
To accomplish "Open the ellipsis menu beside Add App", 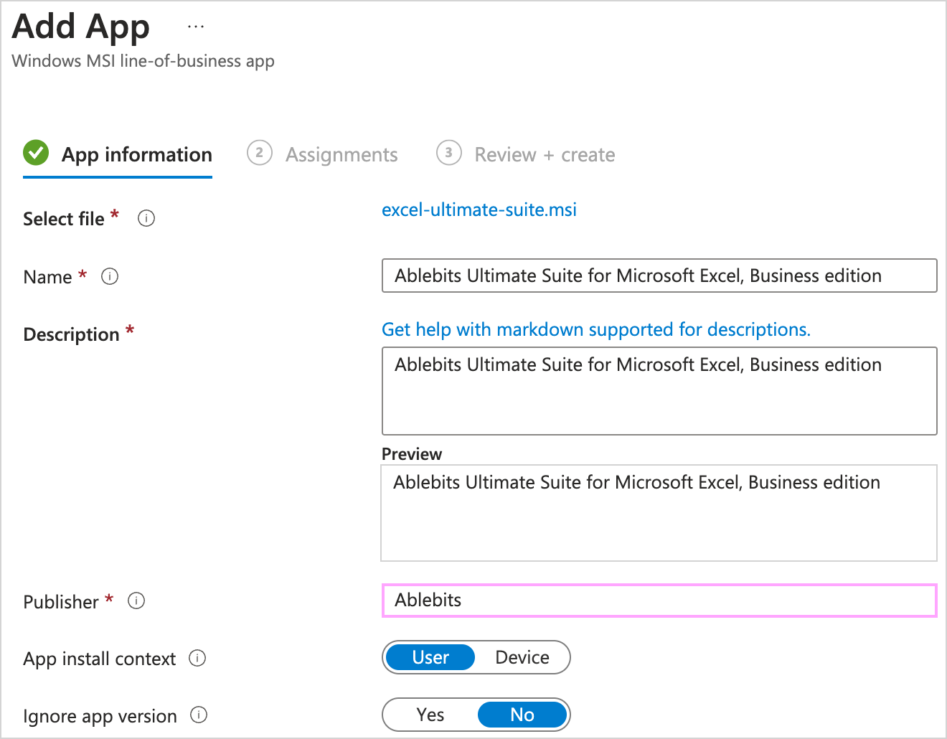I will 196,27.
